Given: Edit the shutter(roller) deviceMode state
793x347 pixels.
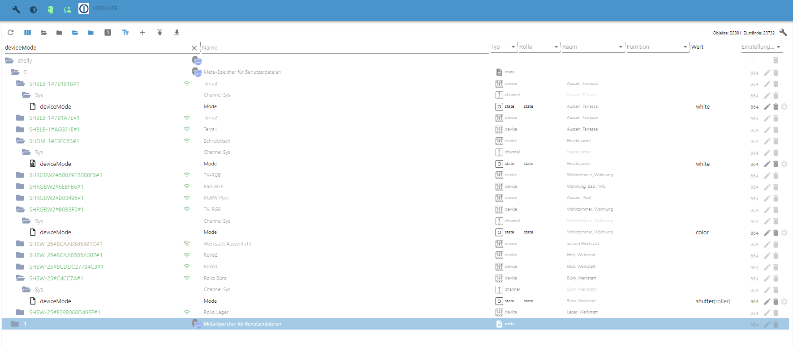Looking at the screenshot, I should (767, 301).
